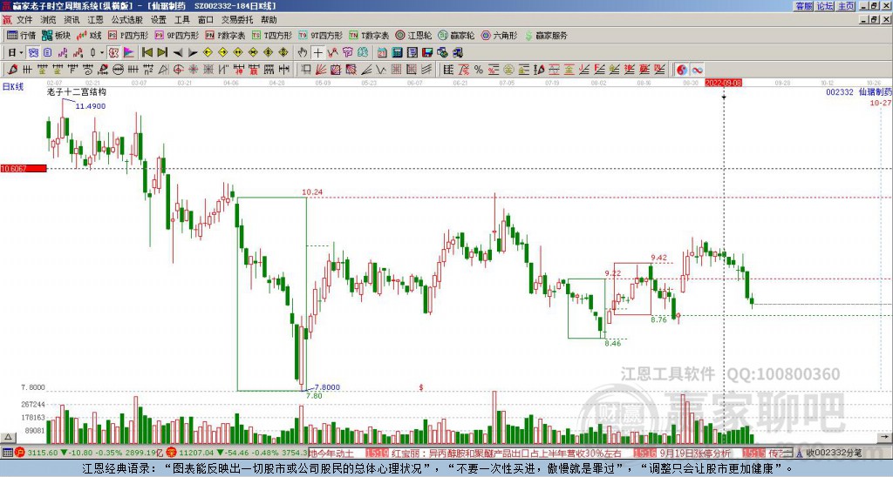
Task: Expand the 日 period dropdown
Action: click(x=21, y=53)
